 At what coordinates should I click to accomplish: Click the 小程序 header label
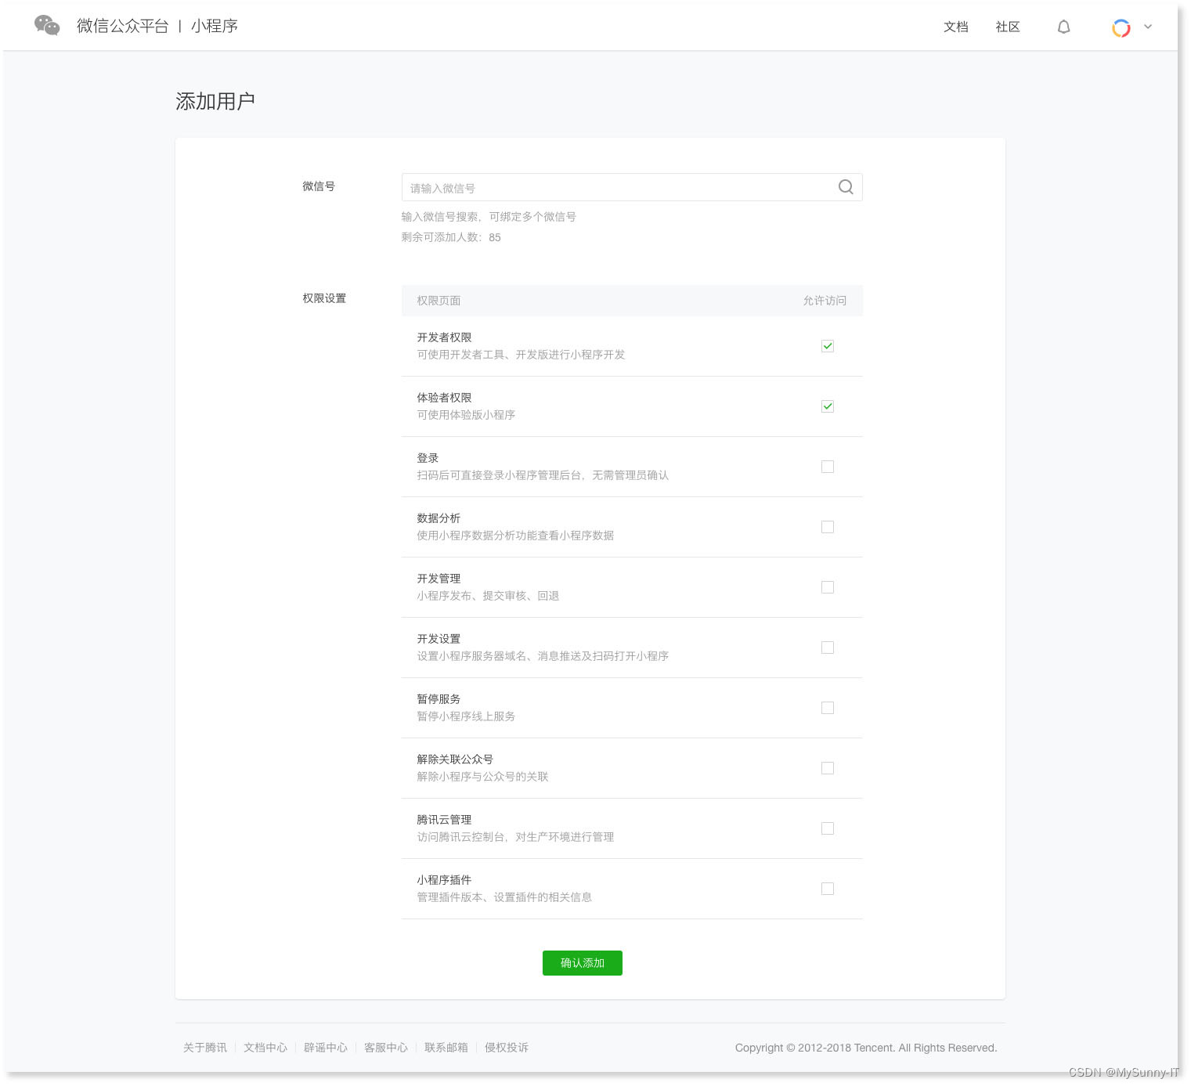215,26
